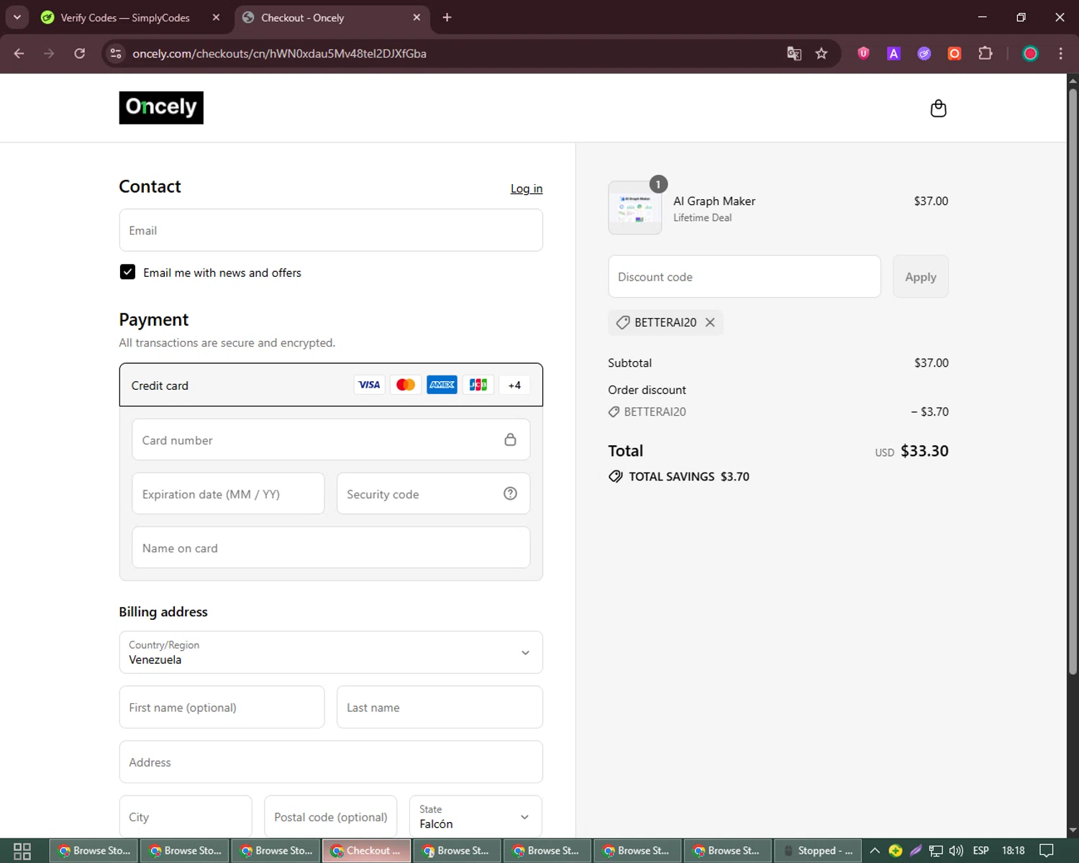Click the card number lock icon

click(510, 439)
